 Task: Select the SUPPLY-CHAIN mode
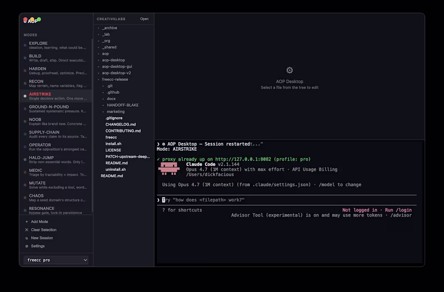click(56, 134)
